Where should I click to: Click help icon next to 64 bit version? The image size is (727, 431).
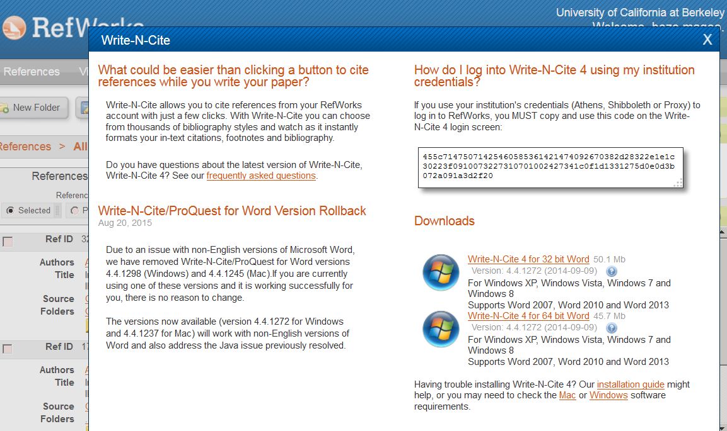pos(612,328)
